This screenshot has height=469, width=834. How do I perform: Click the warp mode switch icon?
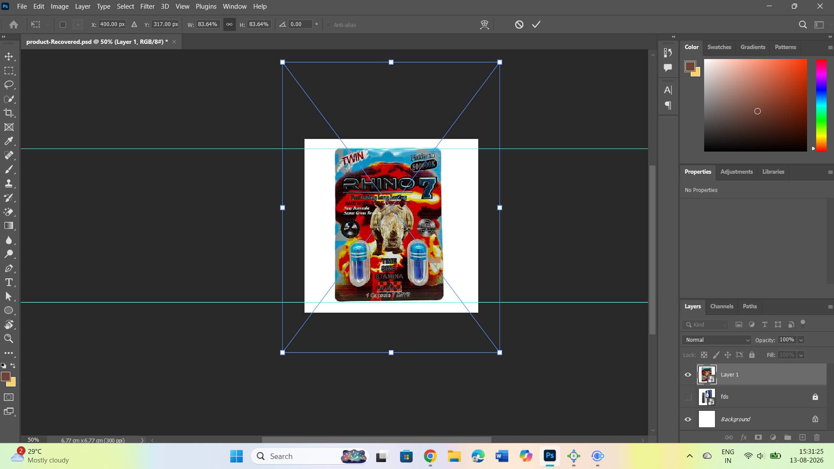pyautogui.click(x=484, y=25)
